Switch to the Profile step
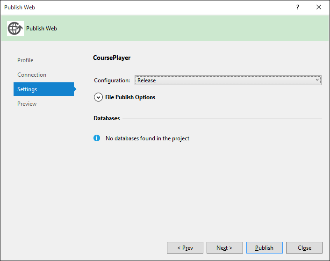The width and height of the screenshot is (330, 261). point(25,60)
